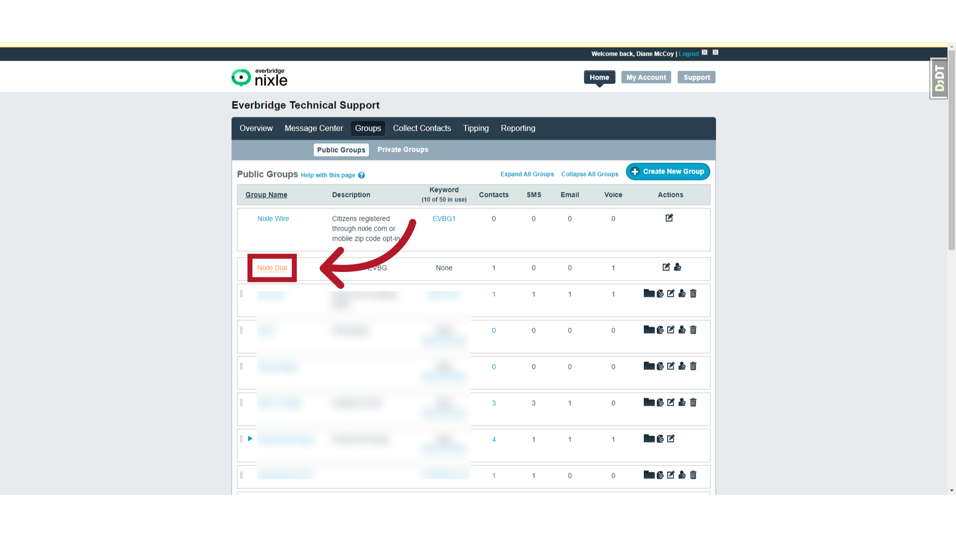This screenshot has width=956, height=537.
Task: Switch to Public Groups sub-tab
Action: [x=341, y=150]
